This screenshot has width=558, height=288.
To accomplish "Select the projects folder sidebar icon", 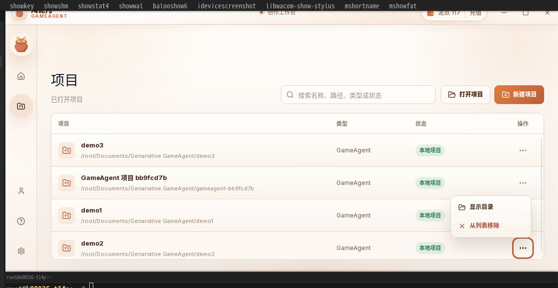I will point(21,106).
